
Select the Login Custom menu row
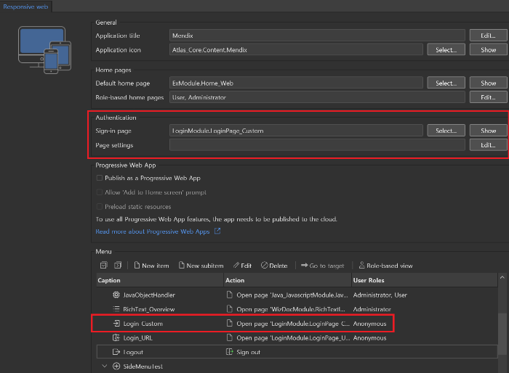[x=297, y=324]
